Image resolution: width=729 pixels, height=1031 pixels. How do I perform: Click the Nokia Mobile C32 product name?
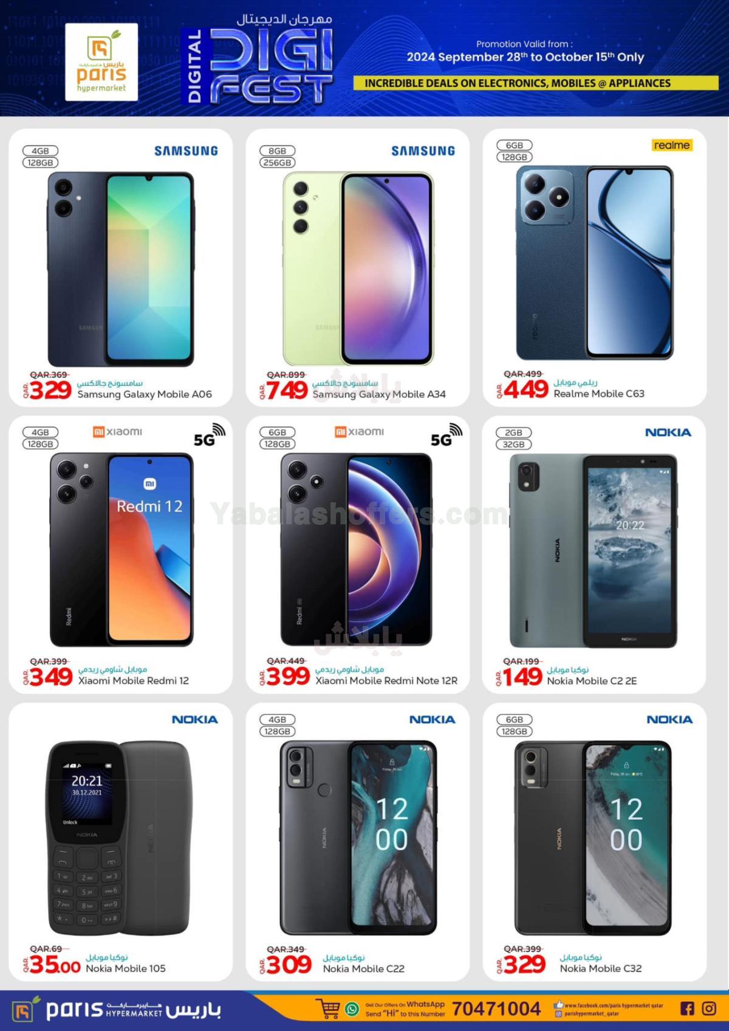tap(601, 968)
